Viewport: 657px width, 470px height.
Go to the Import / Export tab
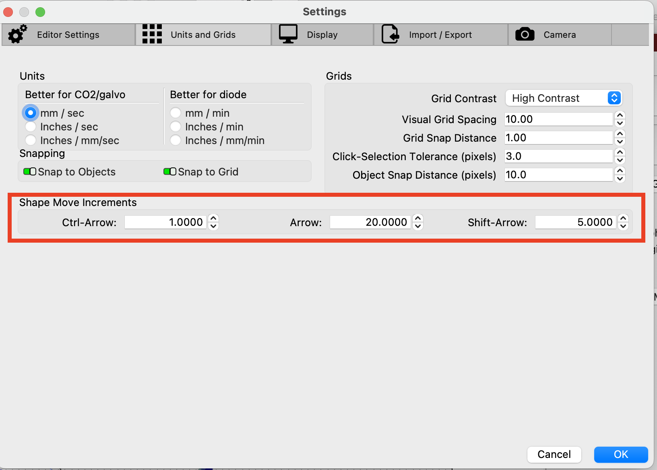tap(441, 35)
